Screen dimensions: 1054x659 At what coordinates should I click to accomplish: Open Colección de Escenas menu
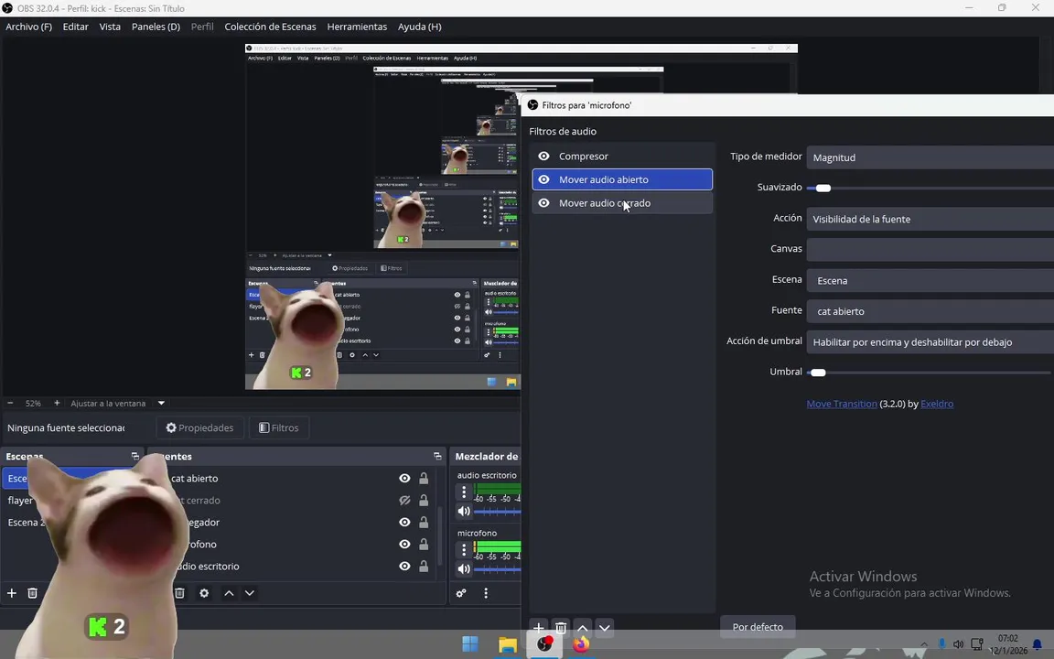pos(270,27)
